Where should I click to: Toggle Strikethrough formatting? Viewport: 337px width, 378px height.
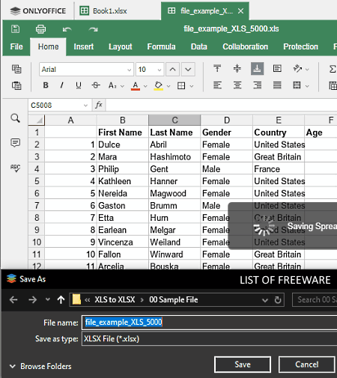(x=96, y=85)
